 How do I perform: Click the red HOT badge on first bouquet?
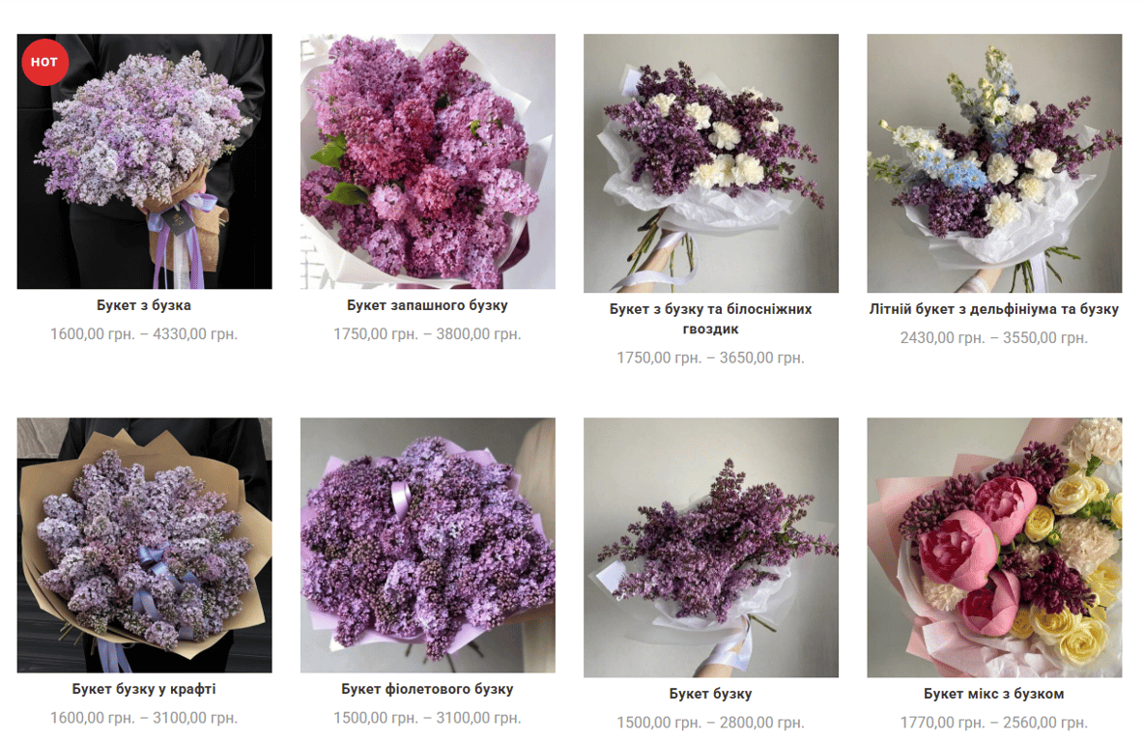tap(44, 62)
